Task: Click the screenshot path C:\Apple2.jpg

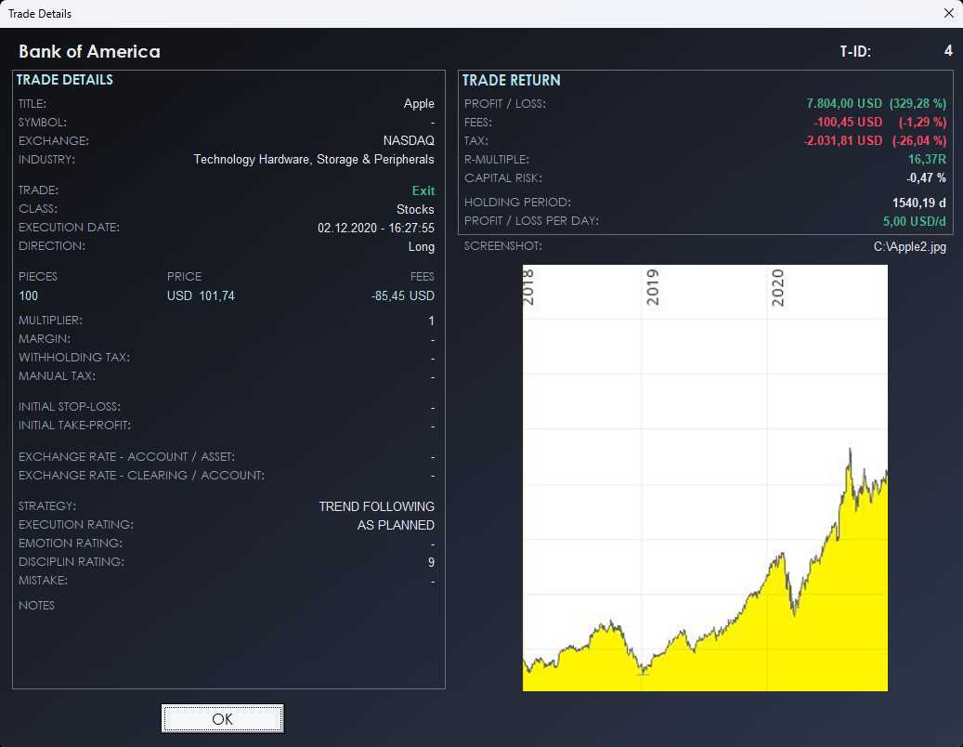Action: pyautogui.click(x=909, y=246)
